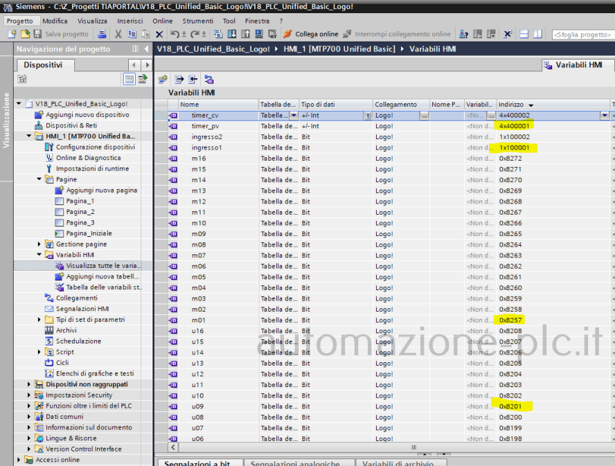Collapse the Pagine folder in tree
The width and height of the screenshot is (615, 466).
click(39, 179)
